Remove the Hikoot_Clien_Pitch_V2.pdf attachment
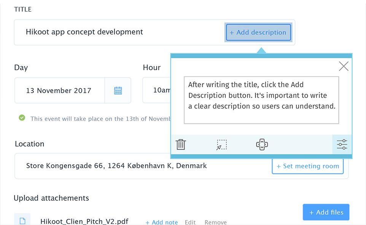This screenshot has width=366, height=225. pos(215,222)
